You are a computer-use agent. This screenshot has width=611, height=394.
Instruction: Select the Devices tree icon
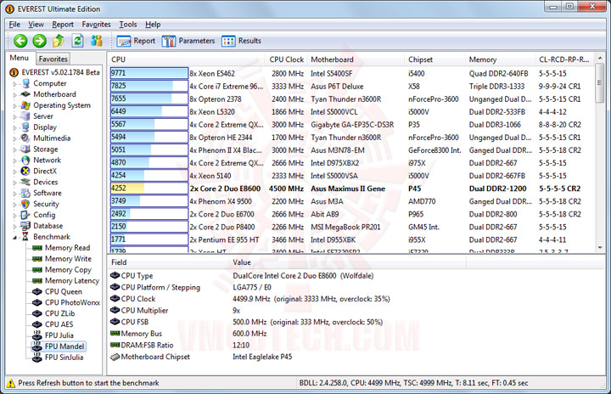25,182
